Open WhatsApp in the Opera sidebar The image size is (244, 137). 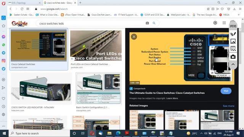click(3, 45)
